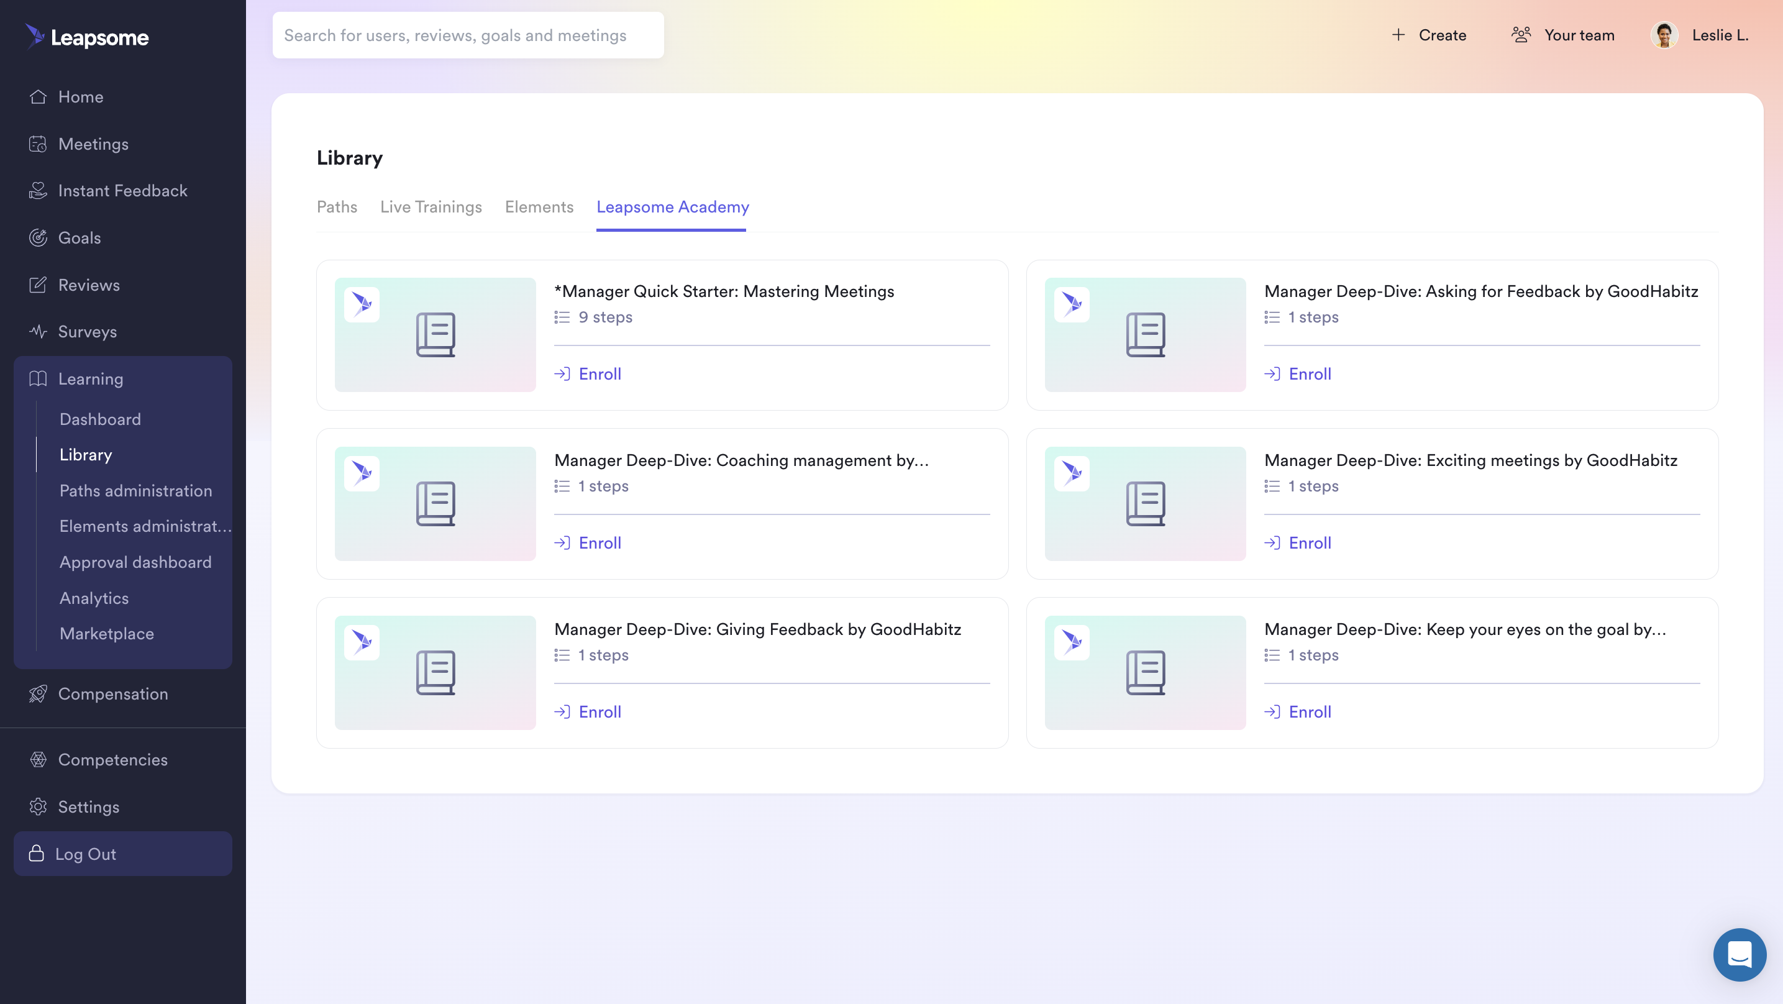The image size is (1783, 1004).
Task: Enroll in Asking for Feedback
Action: pyautogui.click(x=1298, y=374)
